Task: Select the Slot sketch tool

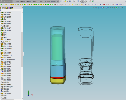Action: click(x=104, y=5)
